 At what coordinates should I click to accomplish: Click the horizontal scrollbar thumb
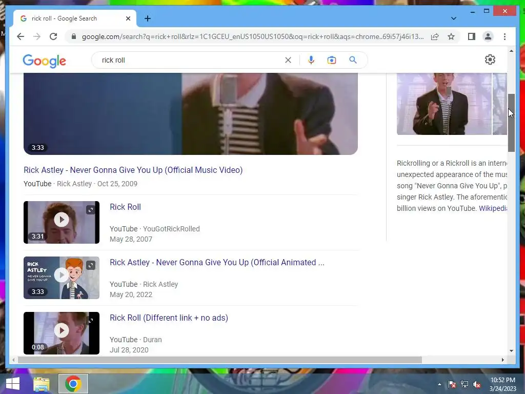[x=219, y=360]
